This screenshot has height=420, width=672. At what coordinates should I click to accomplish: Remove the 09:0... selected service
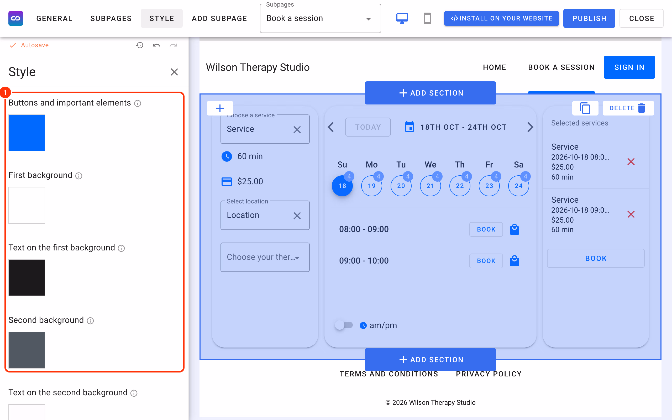(631, 214)
